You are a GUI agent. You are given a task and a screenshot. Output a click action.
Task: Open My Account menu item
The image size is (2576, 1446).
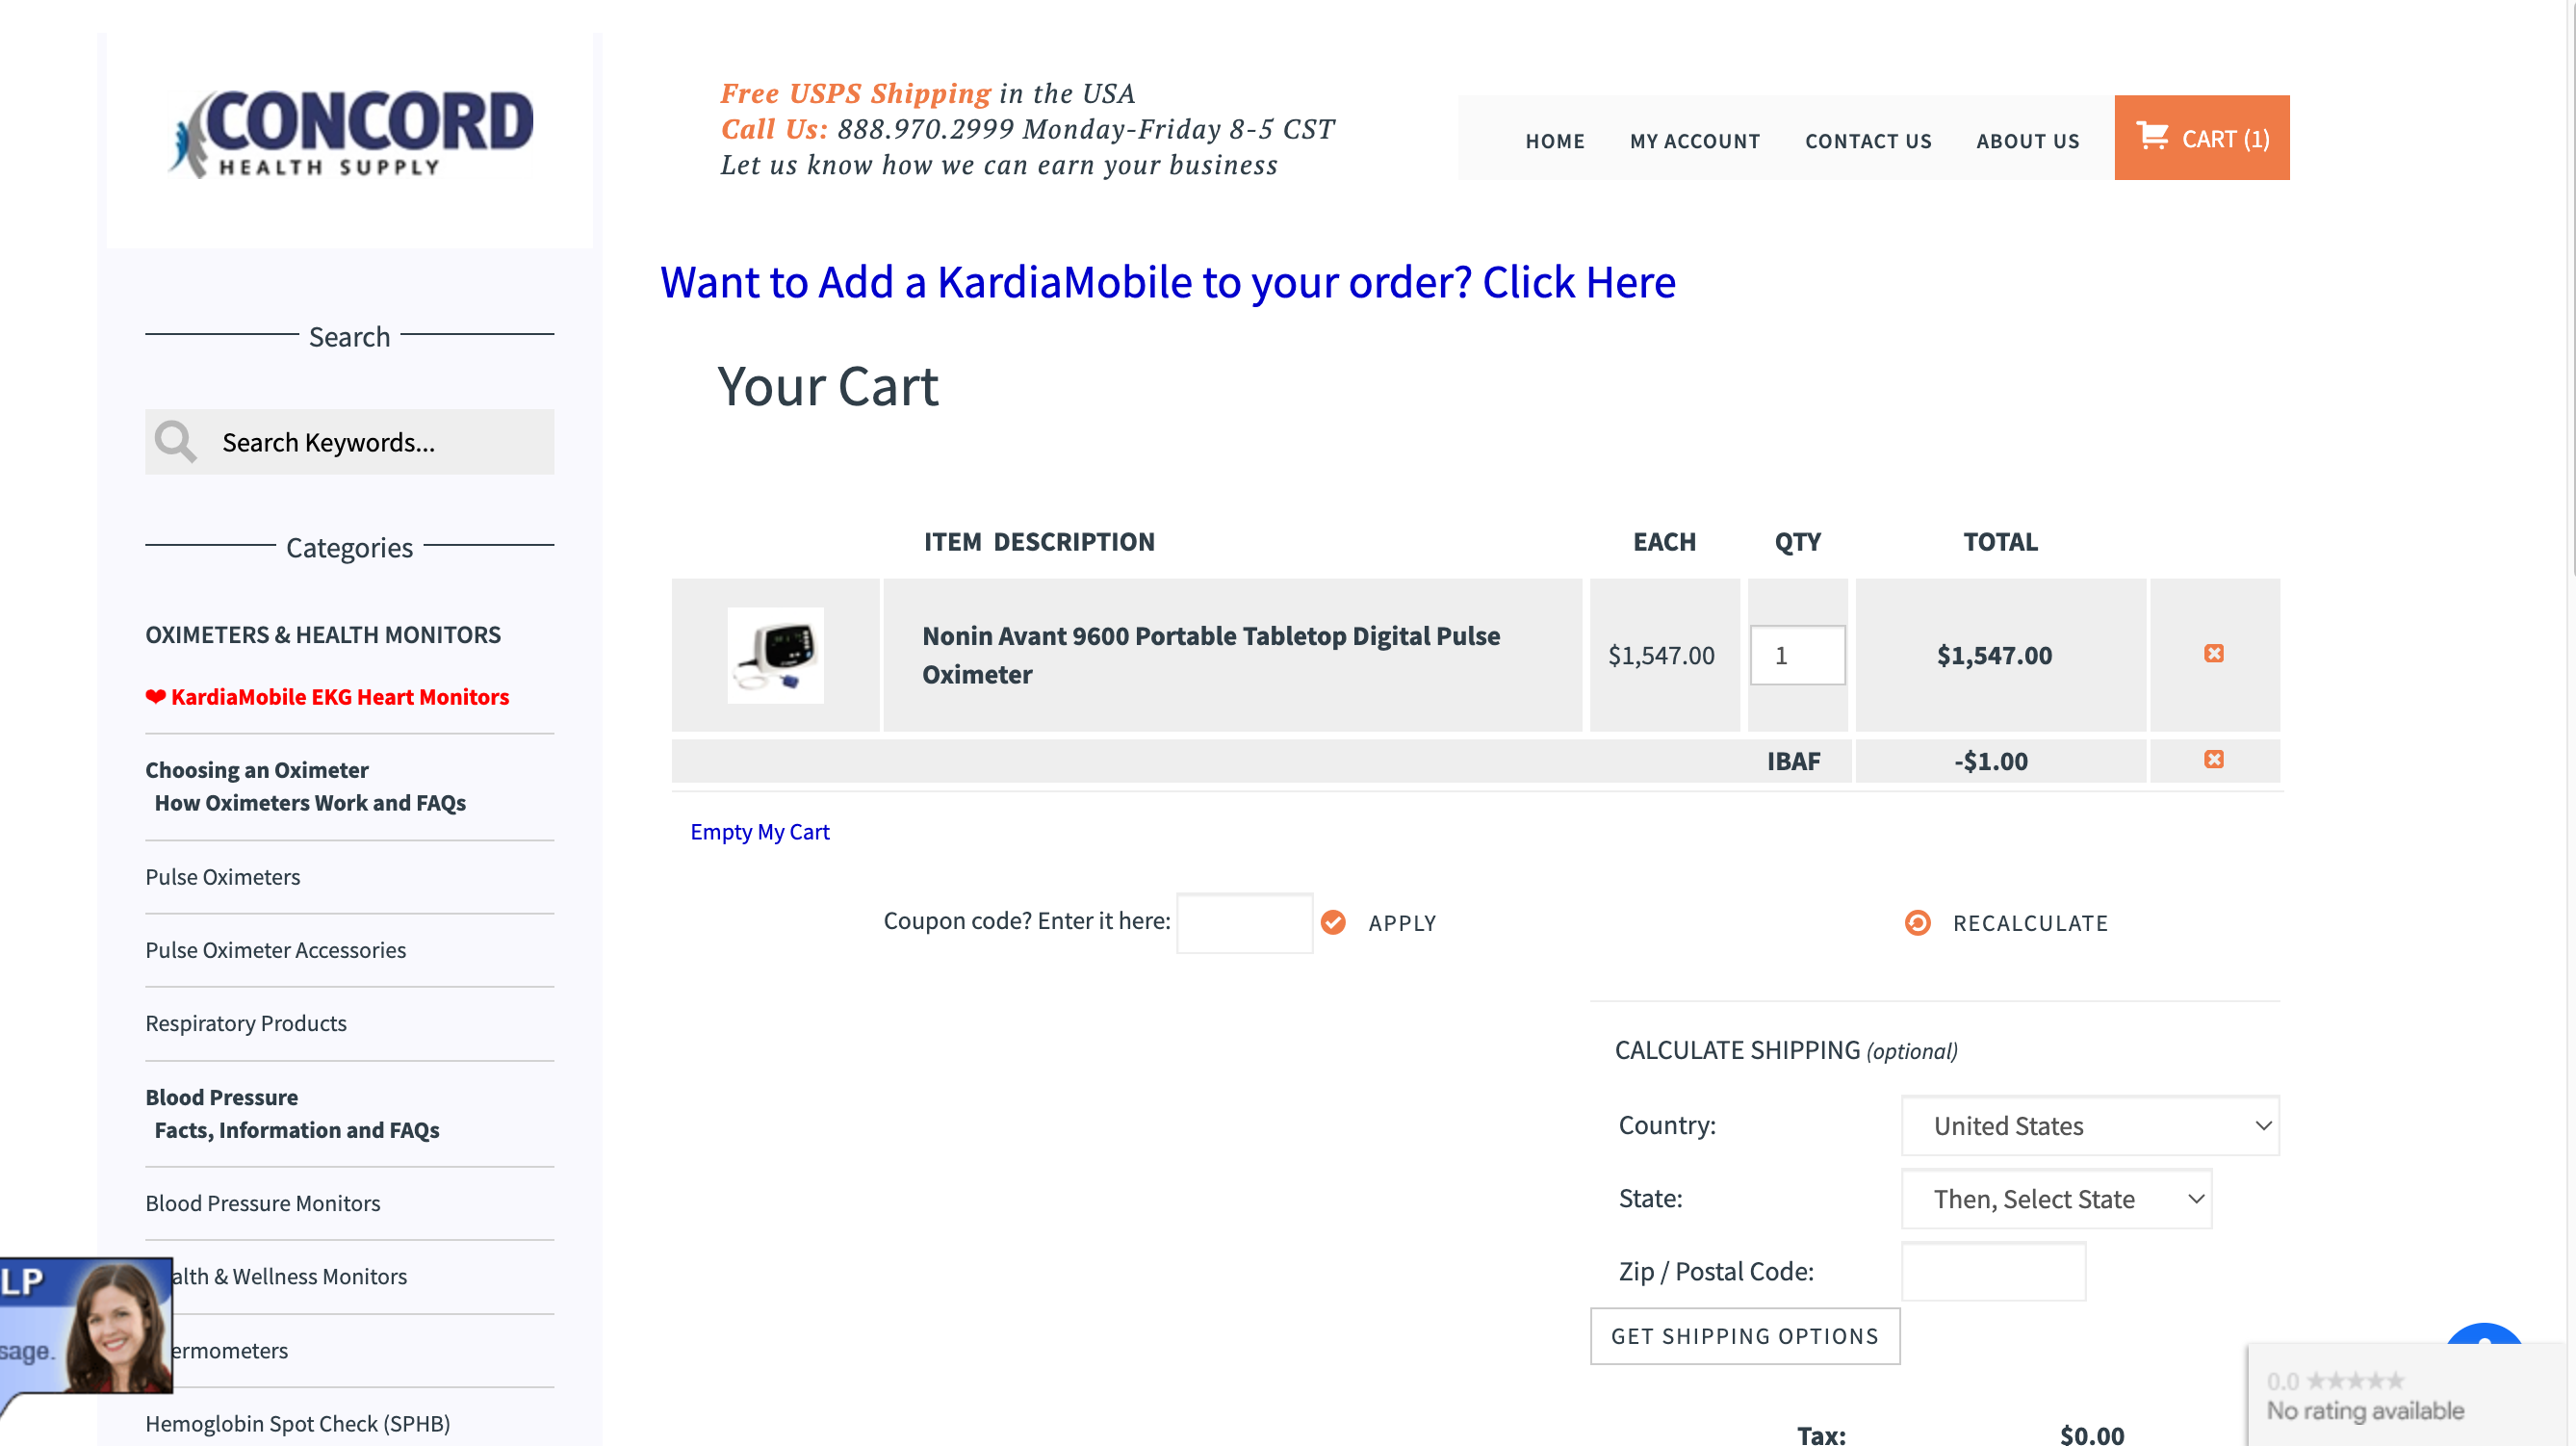coord(1694,141)
